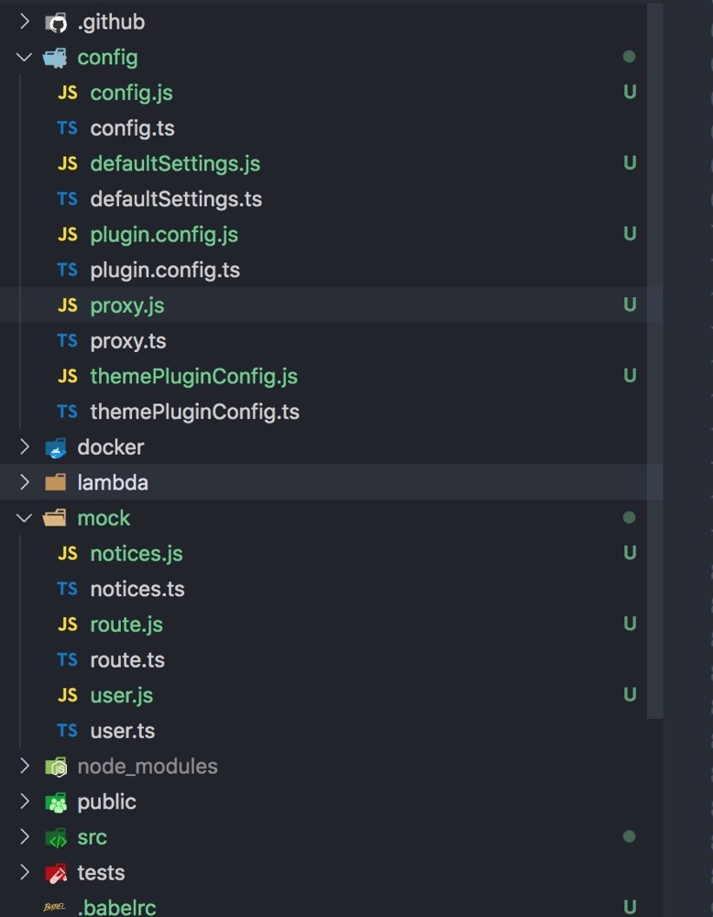Viewport: 713px width, 917px height.
Task: Click the untracked U badge on user.js
Action: click(x=630, y=695)
